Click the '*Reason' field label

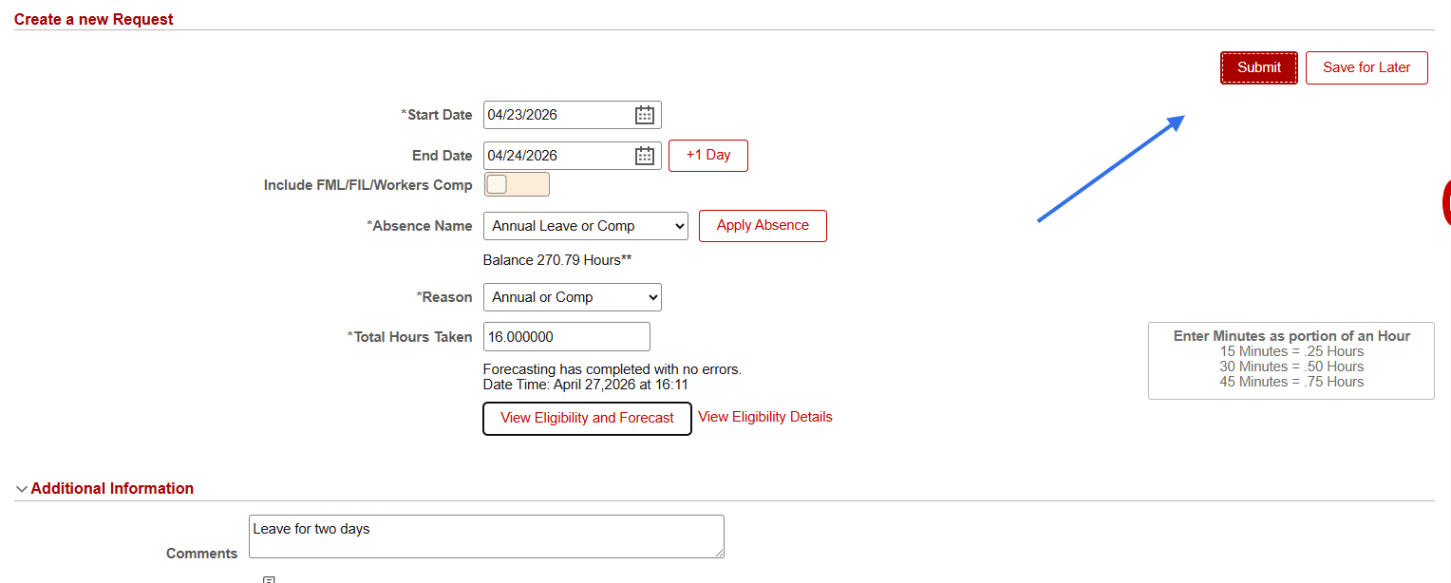(x=444, y=297)
